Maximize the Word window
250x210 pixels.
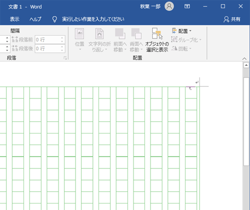[223, 6]
